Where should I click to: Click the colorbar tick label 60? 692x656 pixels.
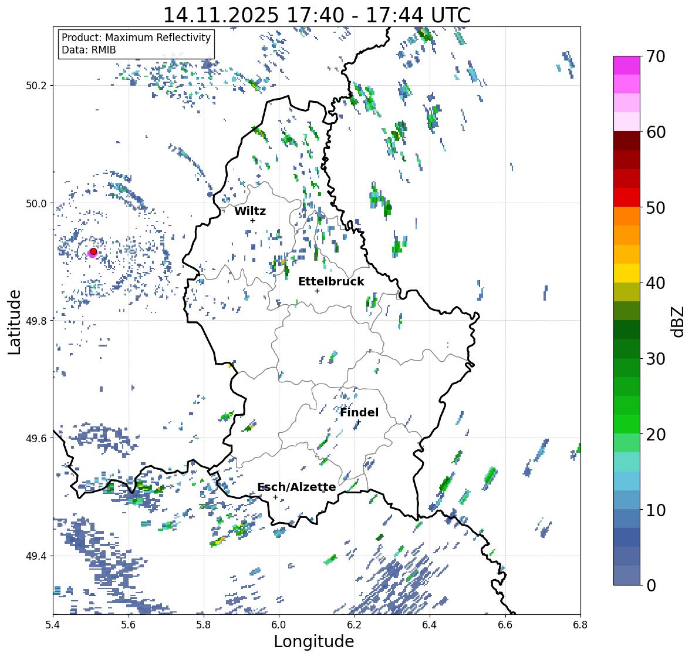(x=656, y=132)
